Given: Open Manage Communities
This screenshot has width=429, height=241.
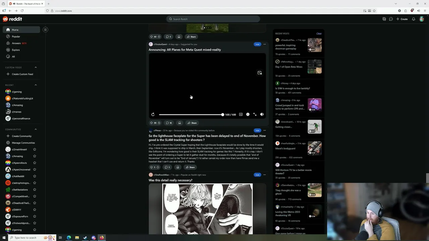Looking at the screenshot, I should (x=21, y=143).
